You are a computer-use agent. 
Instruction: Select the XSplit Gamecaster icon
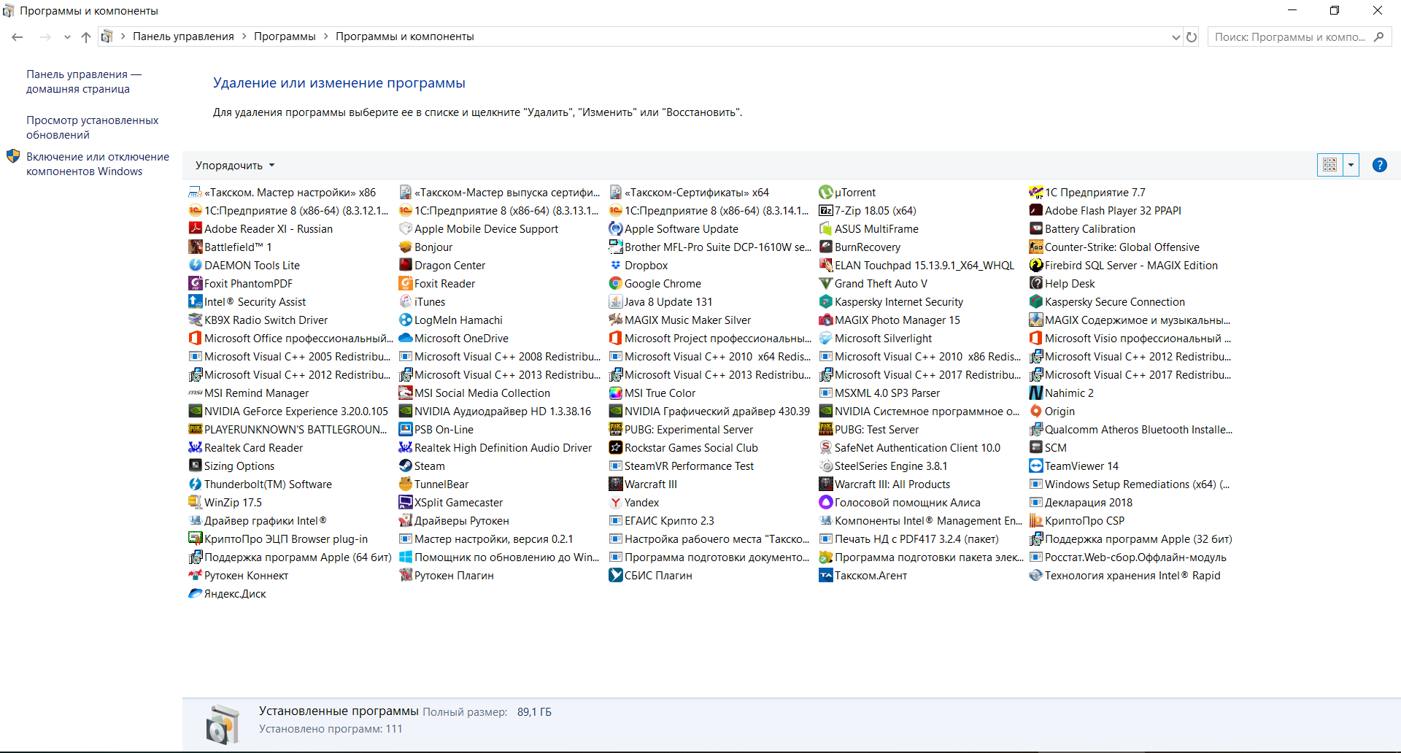[x=406, y=503]
